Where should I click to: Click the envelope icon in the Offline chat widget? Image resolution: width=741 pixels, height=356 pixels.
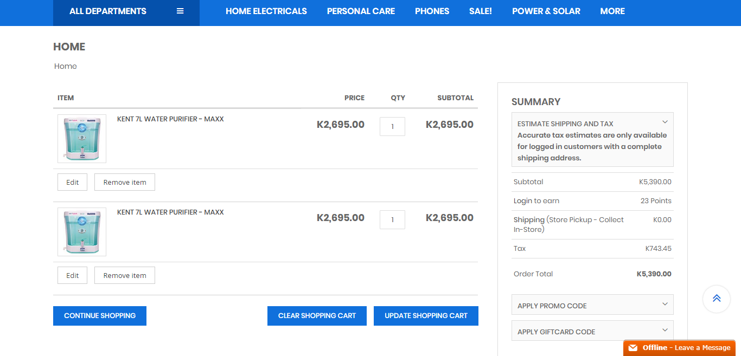[x=633, y=348]
